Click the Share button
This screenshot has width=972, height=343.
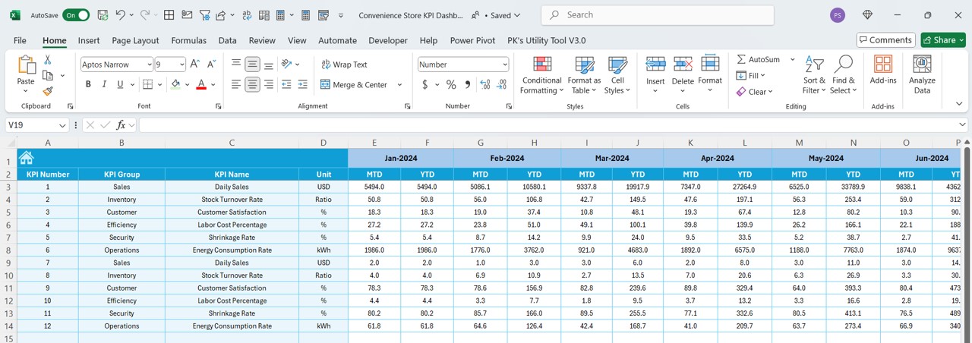point(942,39)
